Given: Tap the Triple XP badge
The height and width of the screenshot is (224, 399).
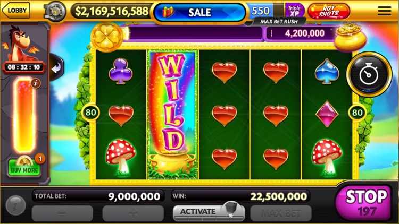Looking at the screenshot, I should (x=294, y=11).
